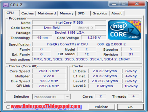Expand the Processor #1 selection dropdown

click(67, 97)
